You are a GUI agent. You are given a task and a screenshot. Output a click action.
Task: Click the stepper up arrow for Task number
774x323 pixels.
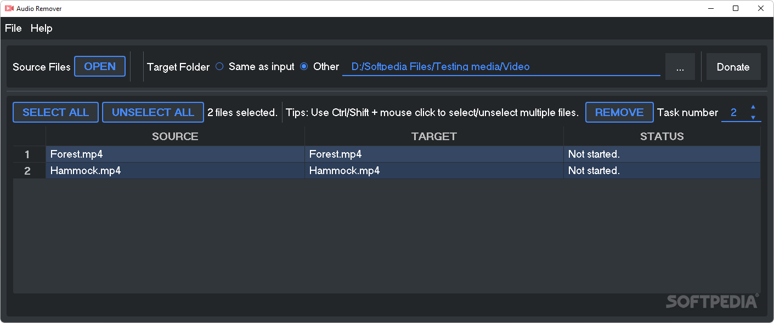pos(753,108)
